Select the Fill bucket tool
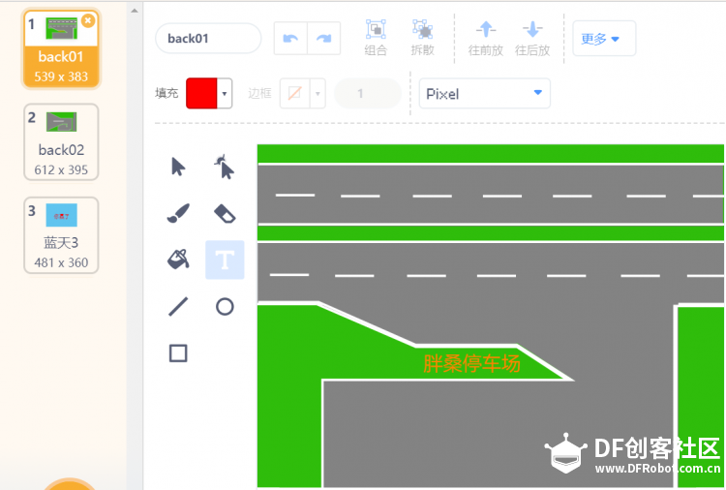 (x=178, y=260)
